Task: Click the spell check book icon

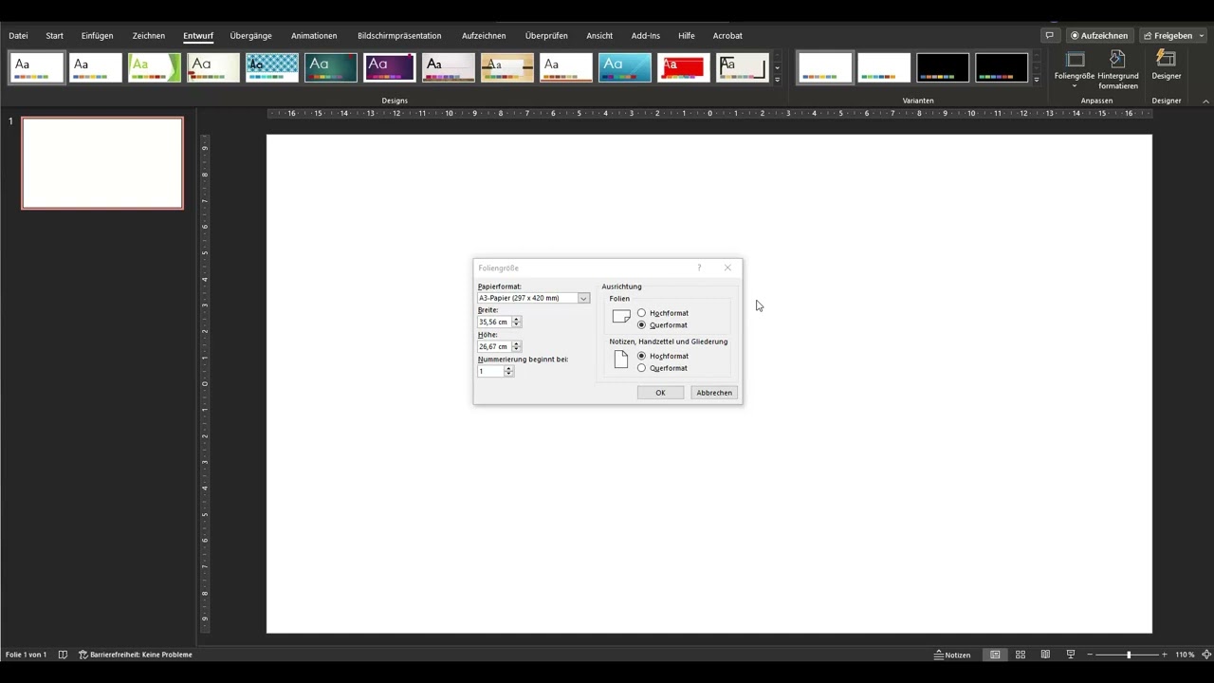Action: pos(63,655)
